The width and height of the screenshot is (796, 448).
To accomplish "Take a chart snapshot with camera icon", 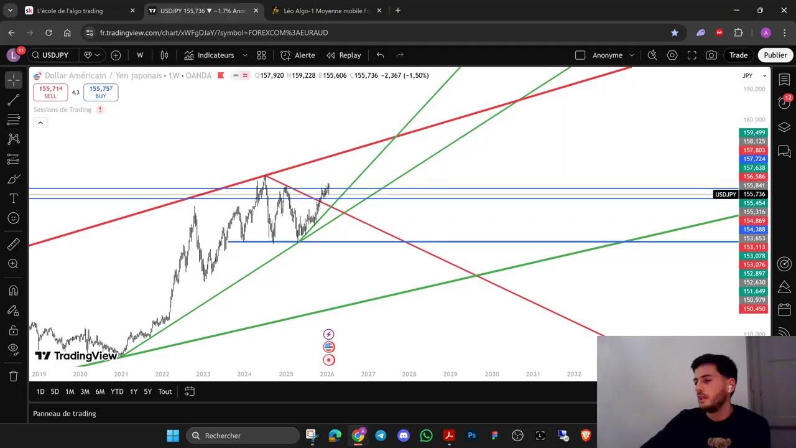I will pos(711,55).
